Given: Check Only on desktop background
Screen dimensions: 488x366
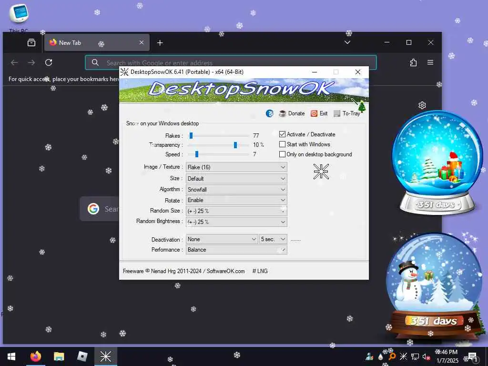Looking at the screenshot, I should (282, 154).
